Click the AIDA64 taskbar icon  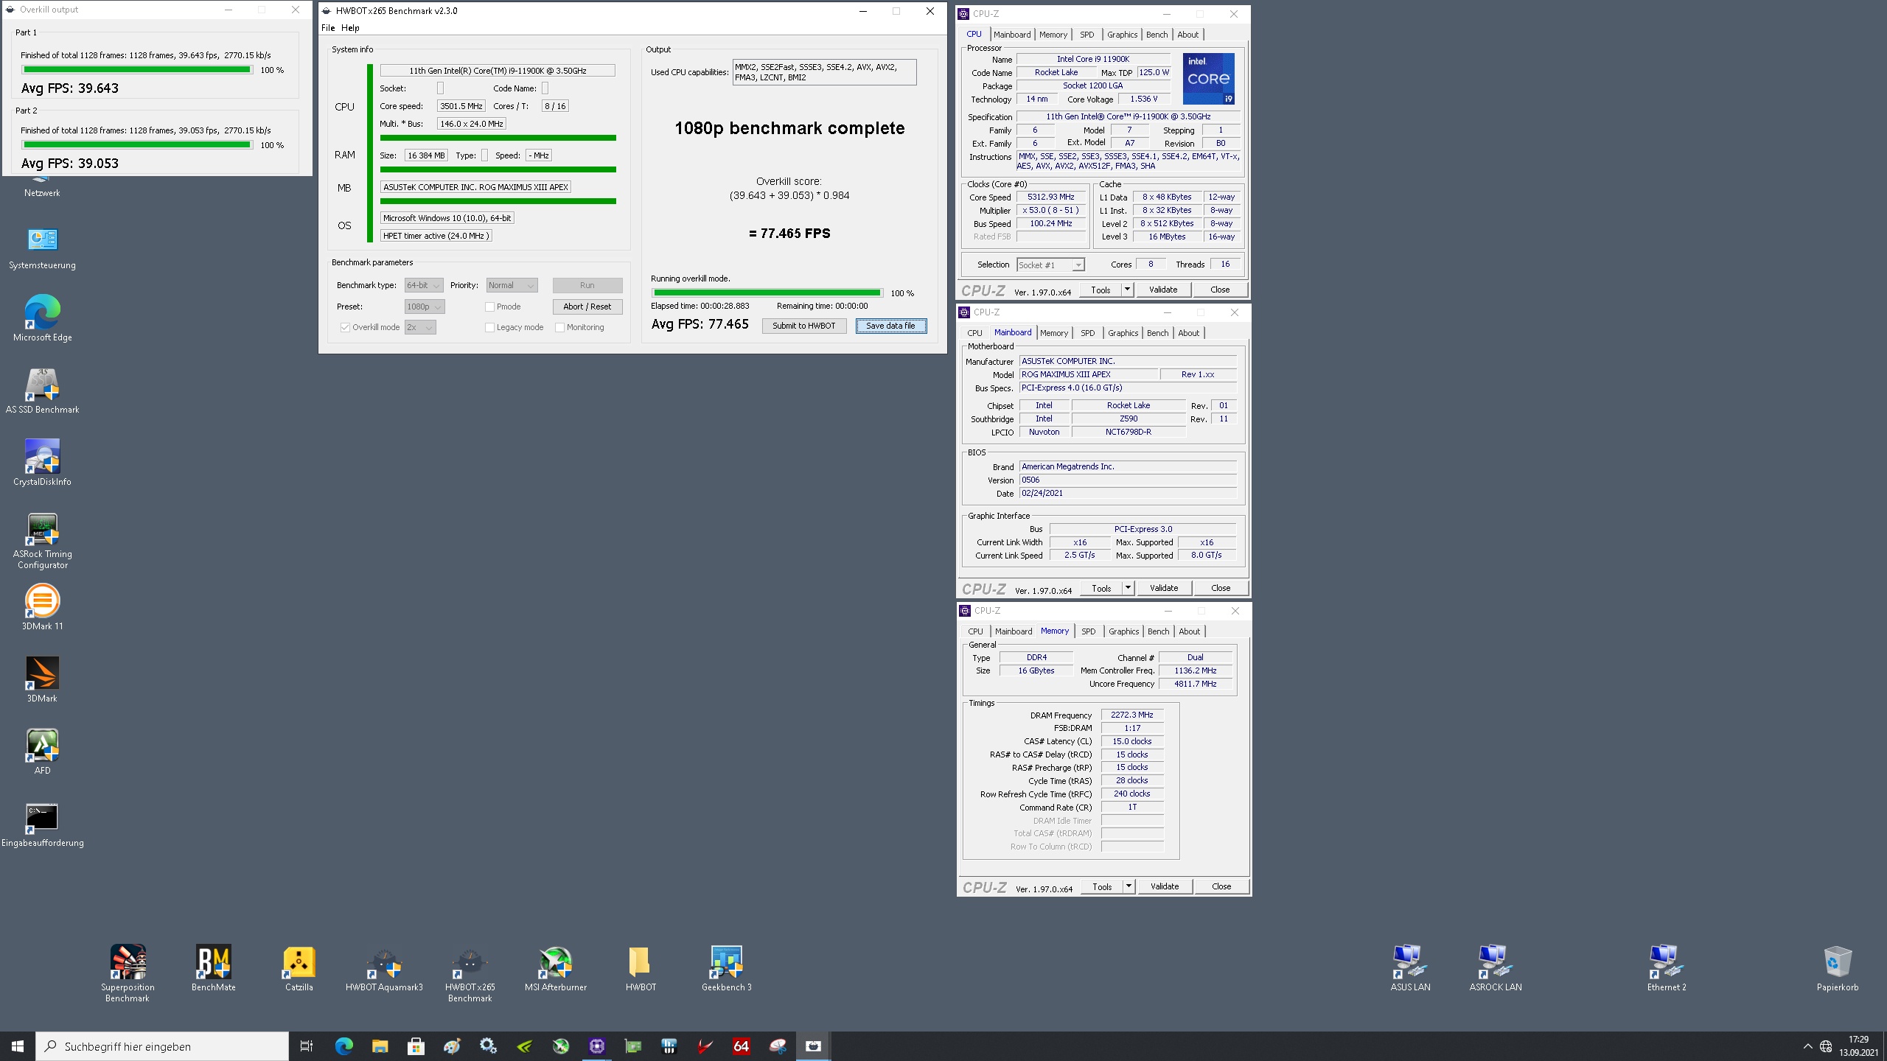pyautogui.click(x=742, y=1046)
